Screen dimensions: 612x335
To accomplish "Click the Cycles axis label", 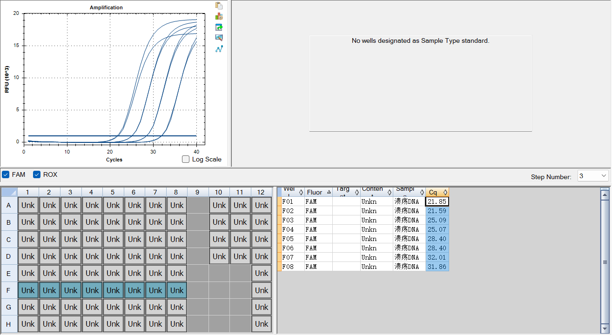I will pos(114,160).
